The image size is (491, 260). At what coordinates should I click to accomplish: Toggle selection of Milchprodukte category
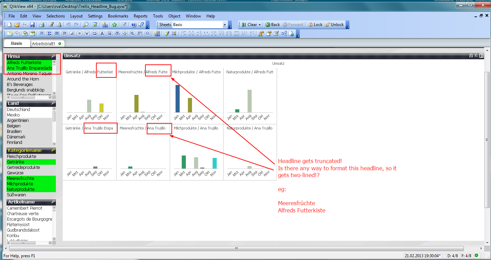[x=31, y=184]
